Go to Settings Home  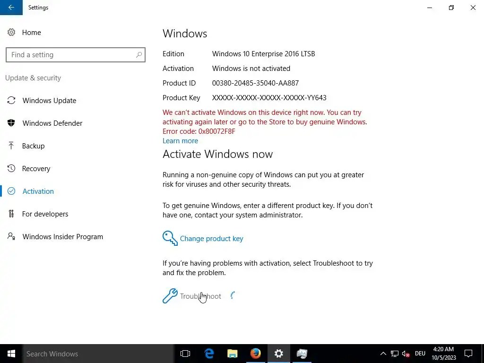pyautogui.click(x=32, y=33)
